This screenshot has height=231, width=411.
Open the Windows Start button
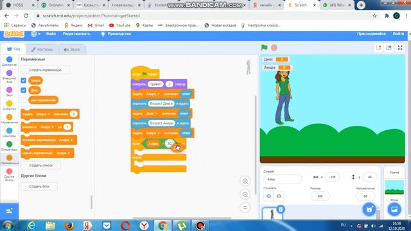[x=8, y=225]
